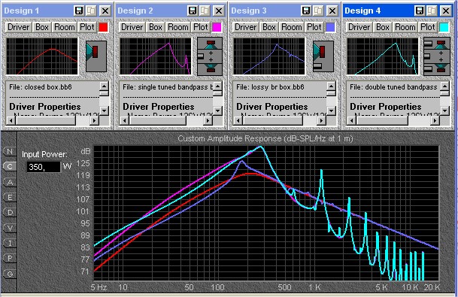Click the closed box enclosure icon in Design 1
The width and height of the screenshot is (458, 297).
click(x=96, y=56)
